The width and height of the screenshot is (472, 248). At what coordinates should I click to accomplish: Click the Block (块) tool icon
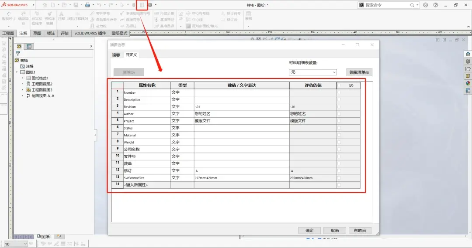[181, 16]
